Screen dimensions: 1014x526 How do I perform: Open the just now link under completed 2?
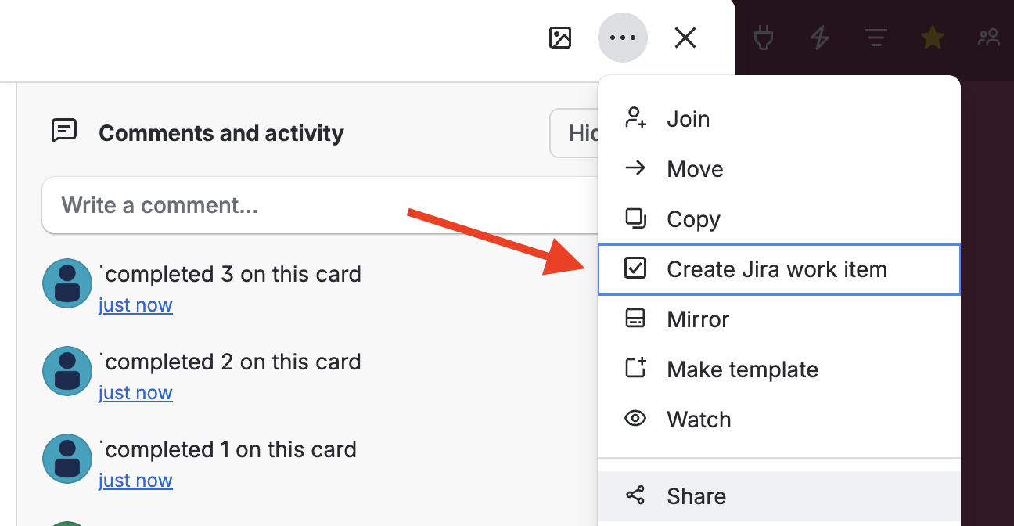pos(135,393)
